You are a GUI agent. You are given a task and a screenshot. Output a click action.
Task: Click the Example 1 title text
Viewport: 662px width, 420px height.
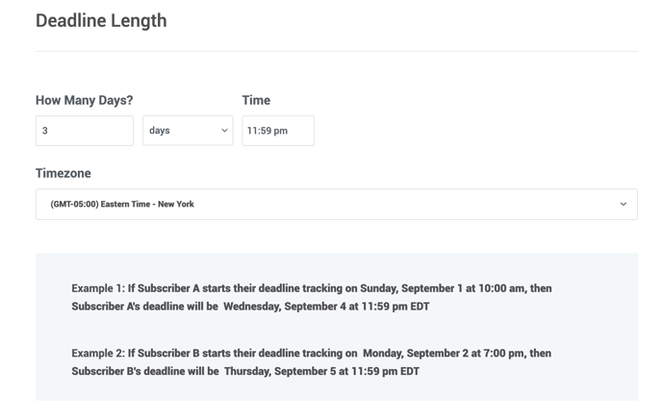click(x=97, y=288)
